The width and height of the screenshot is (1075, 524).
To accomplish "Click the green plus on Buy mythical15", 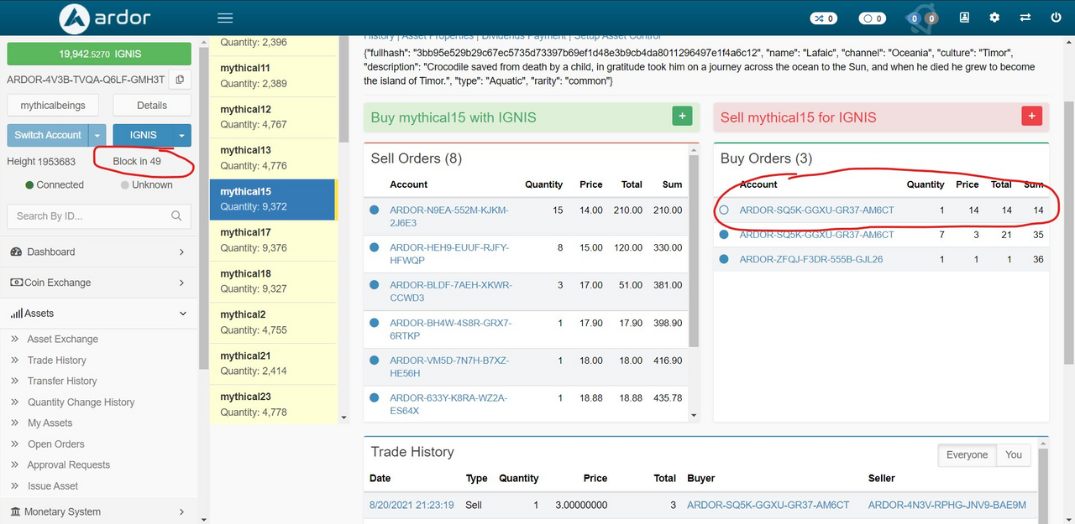I will point(682,117).
